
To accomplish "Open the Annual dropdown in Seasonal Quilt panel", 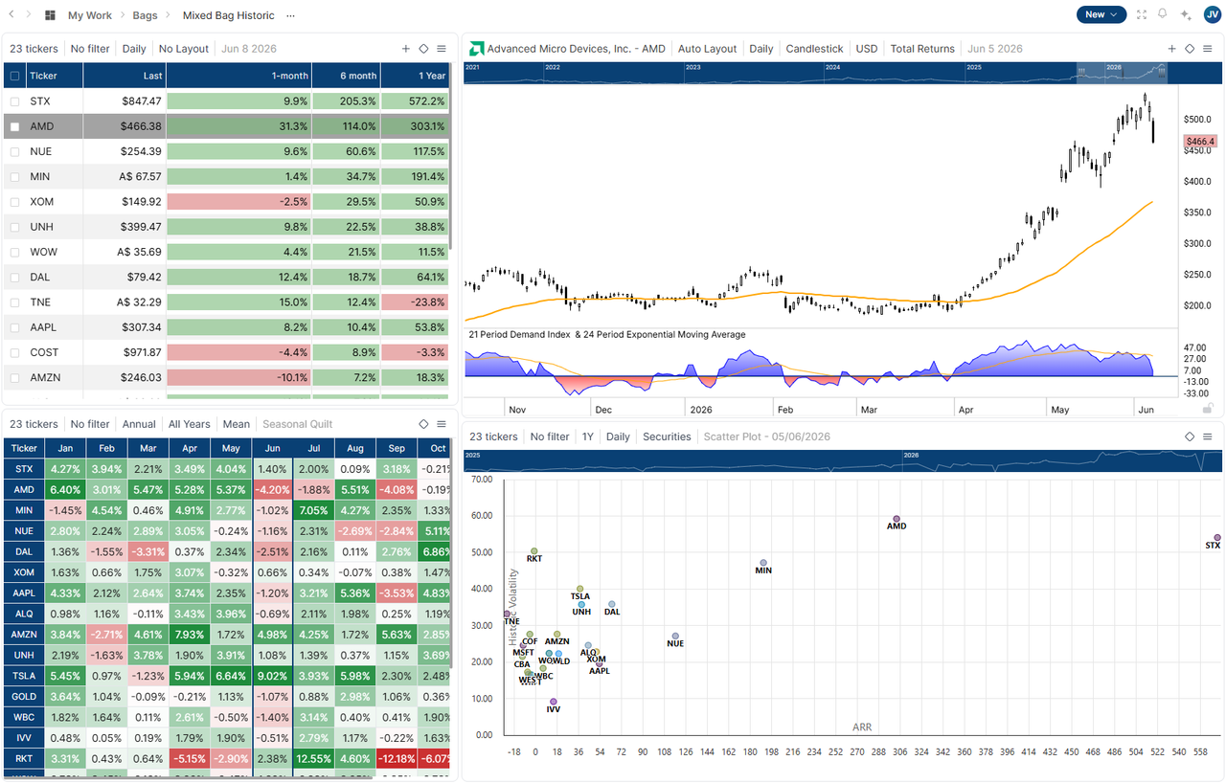I will [x=139, y=424].
